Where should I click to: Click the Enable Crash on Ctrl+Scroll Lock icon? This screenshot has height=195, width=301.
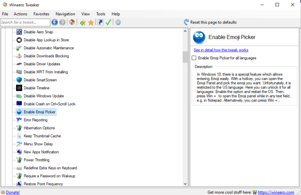pyautogui.click(x=19, y=104)
